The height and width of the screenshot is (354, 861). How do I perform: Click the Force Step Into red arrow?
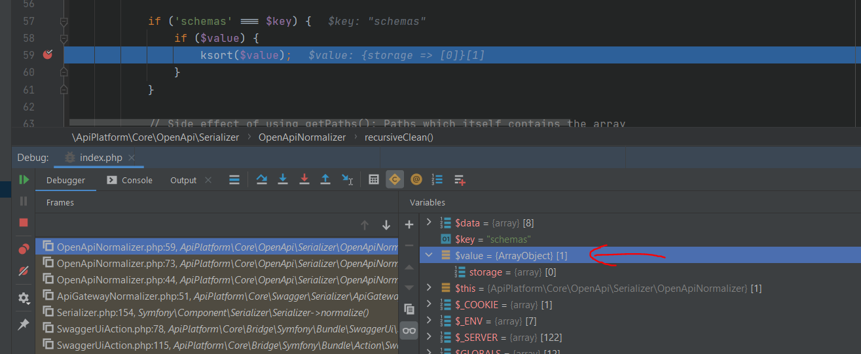(304, 180)
